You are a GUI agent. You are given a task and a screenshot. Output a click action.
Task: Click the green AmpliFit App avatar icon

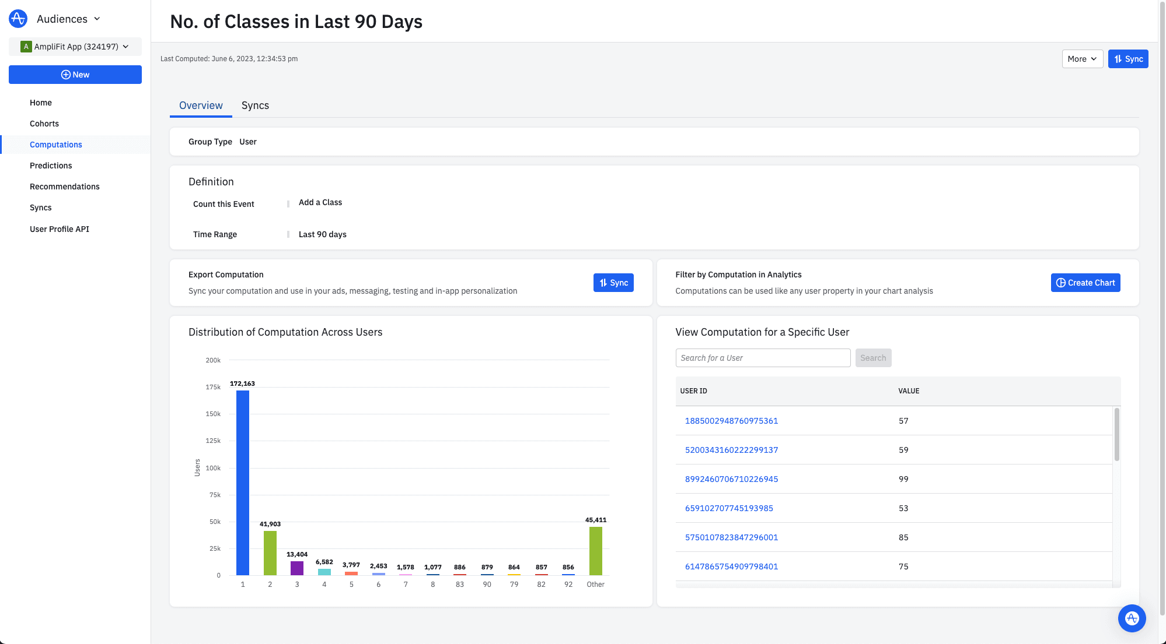(26, 46)
